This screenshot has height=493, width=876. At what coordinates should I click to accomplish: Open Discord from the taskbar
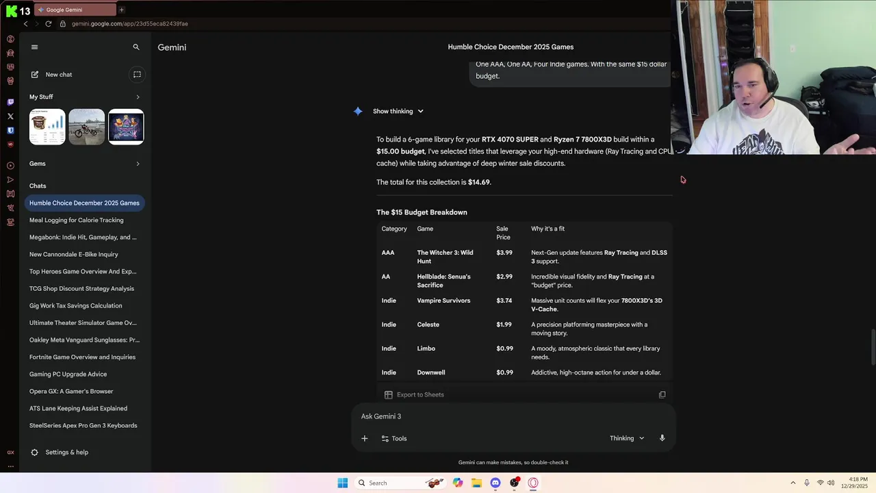pos(495,483)
